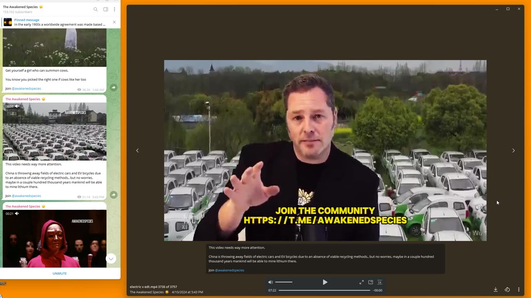Open the electric cars field video thumbnail

pos(55,132)
